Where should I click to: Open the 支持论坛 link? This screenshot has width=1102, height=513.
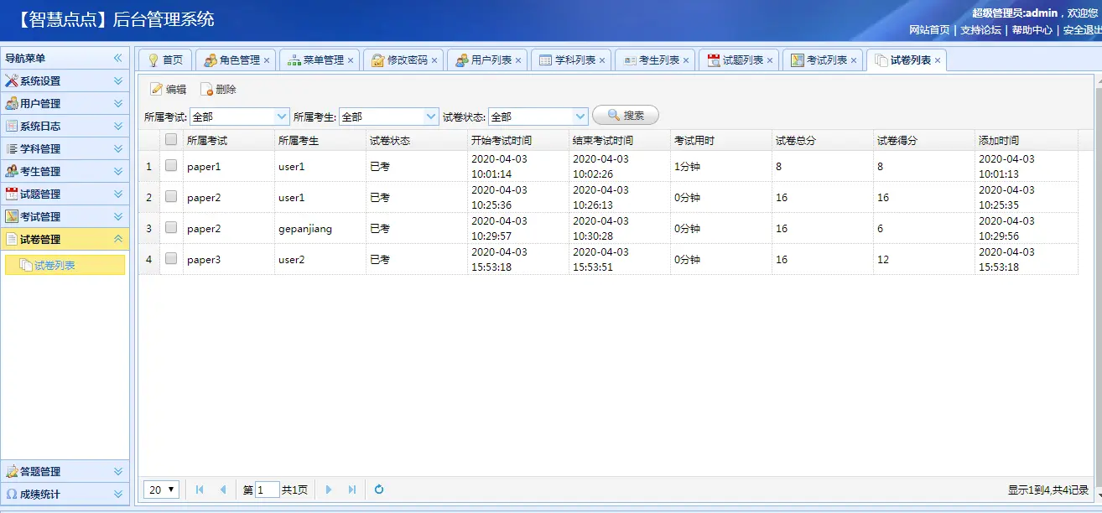[980, 29]
